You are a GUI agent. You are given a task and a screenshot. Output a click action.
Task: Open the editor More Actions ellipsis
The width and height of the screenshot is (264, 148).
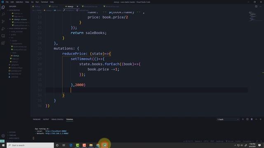click(261, 7)
